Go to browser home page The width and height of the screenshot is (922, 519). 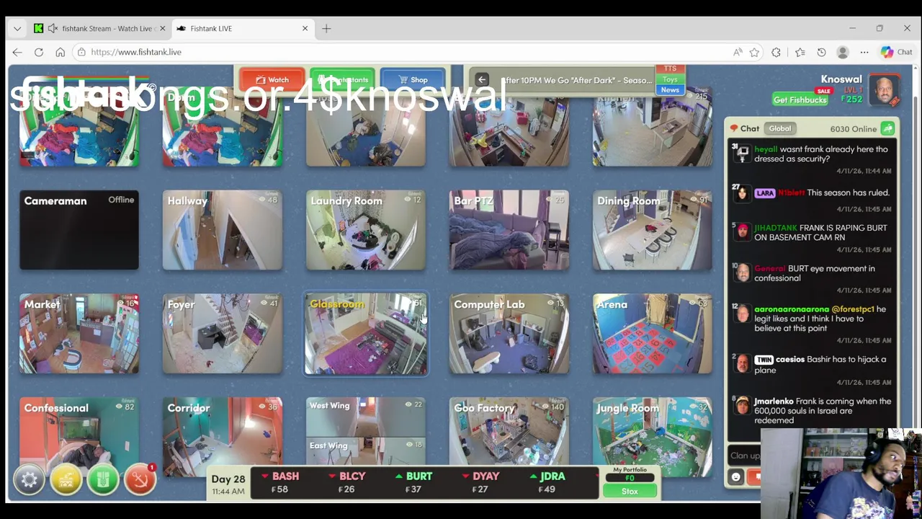61,52
